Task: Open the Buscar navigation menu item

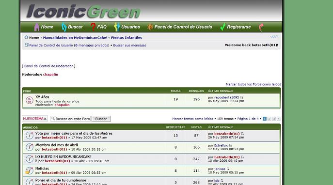Action: point(75,27)
